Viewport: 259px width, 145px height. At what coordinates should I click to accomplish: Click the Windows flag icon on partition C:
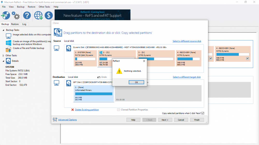point(101,52)
